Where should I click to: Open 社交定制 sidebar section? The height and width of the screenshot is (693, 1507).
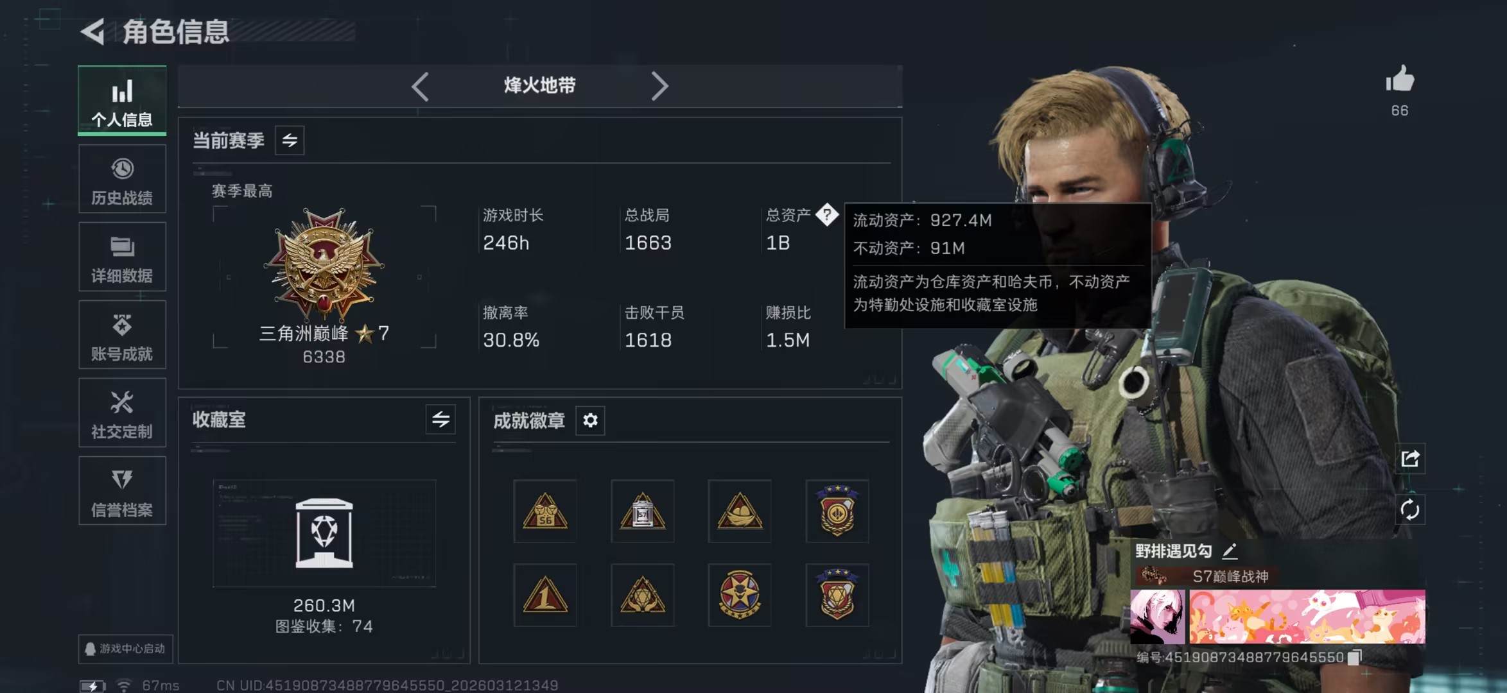[x=122, y=413]
